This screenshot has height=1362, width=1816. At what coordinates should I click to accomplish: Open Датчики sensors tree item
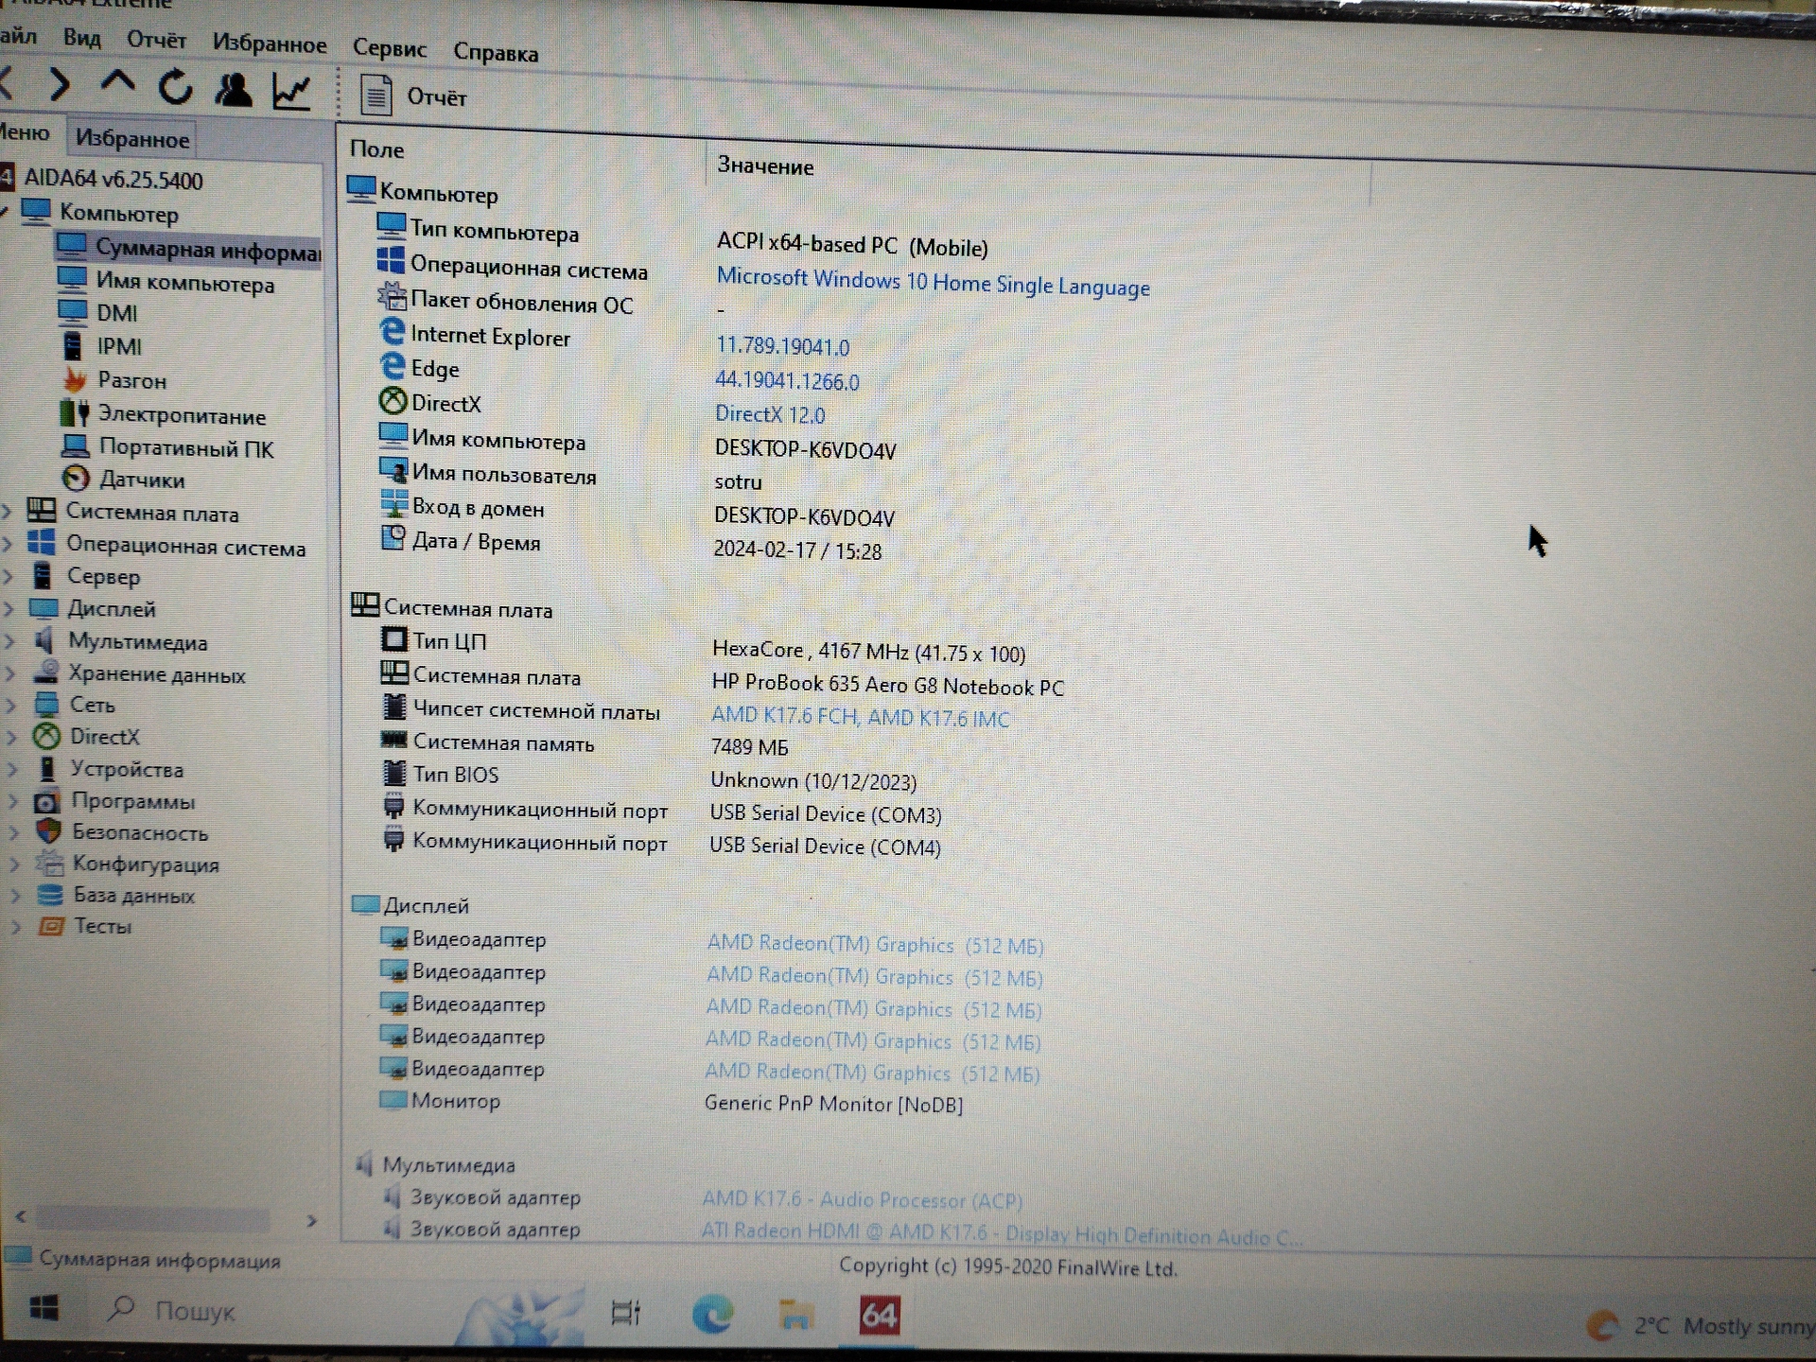[142, 480]
